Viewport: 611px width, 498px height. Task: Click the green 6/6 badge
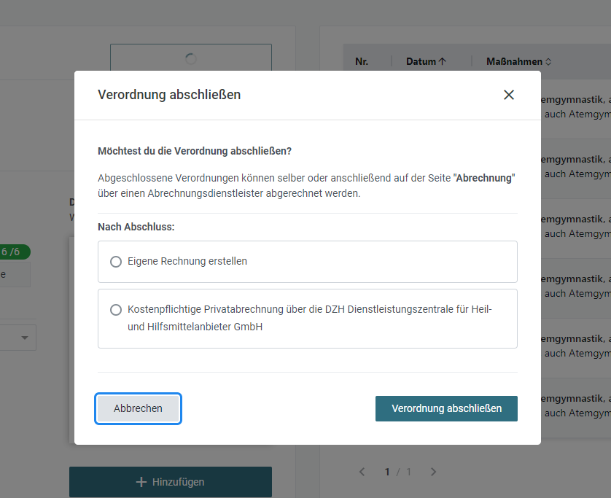[12, 252]
